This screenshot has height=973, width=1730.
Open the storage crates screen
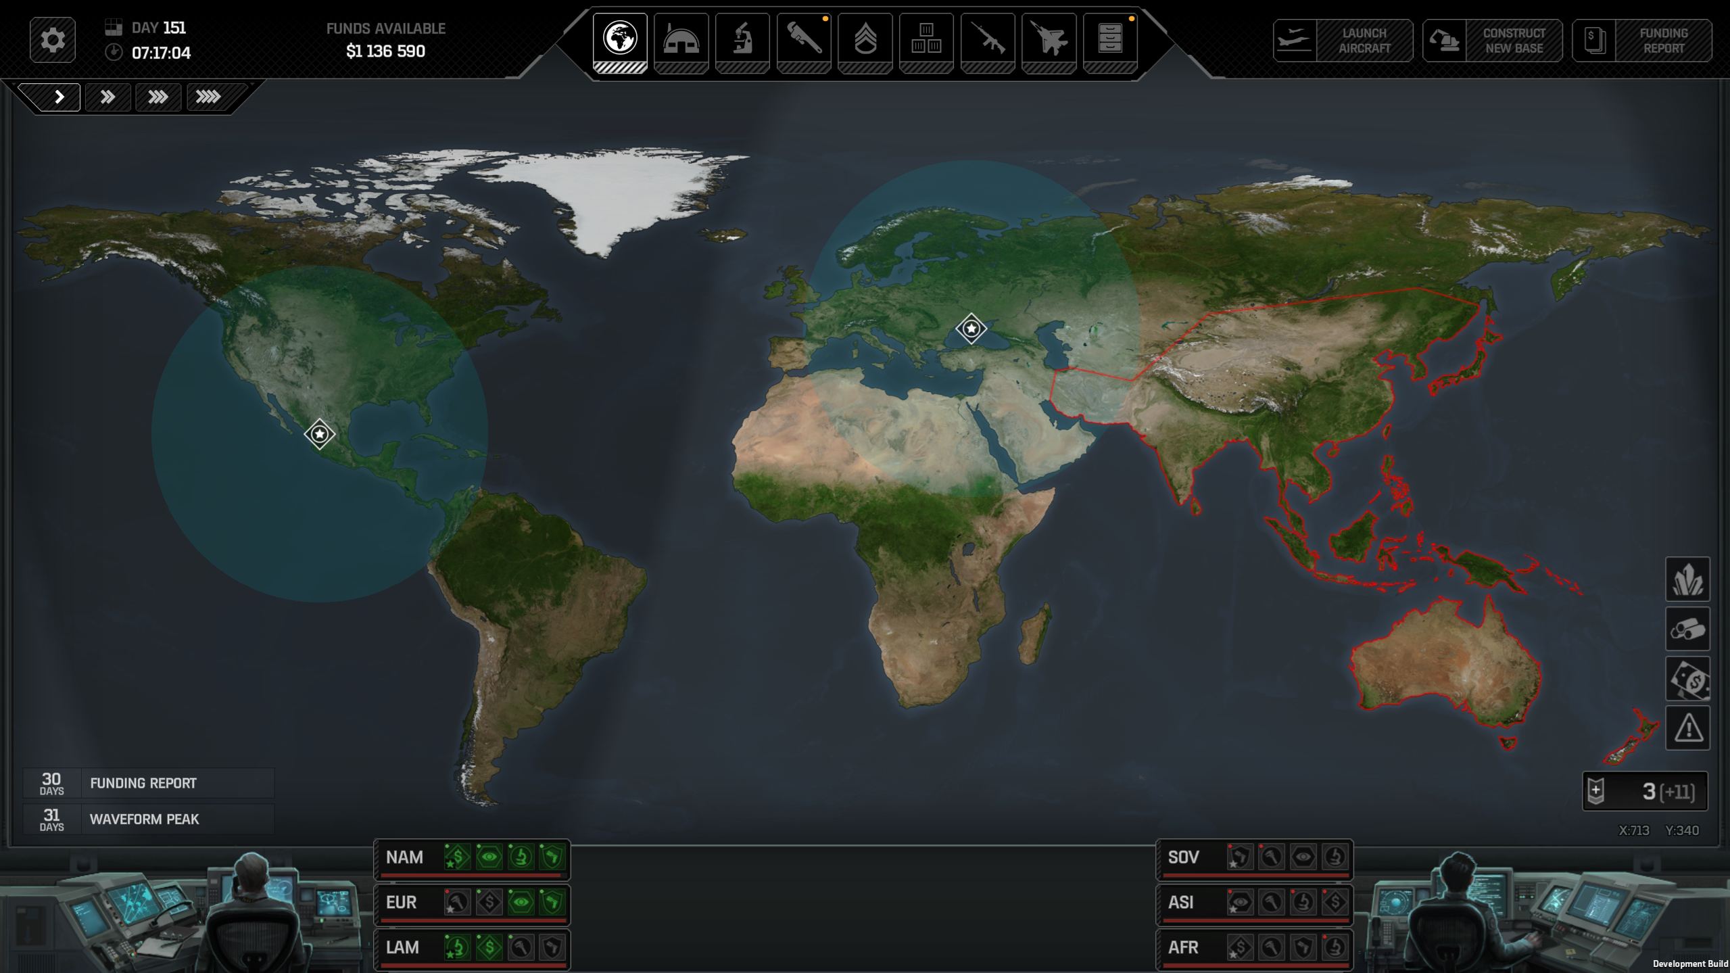pos(926,39)
